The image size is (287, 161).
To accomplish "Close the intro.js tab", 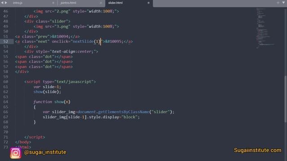I will [53, 3].
